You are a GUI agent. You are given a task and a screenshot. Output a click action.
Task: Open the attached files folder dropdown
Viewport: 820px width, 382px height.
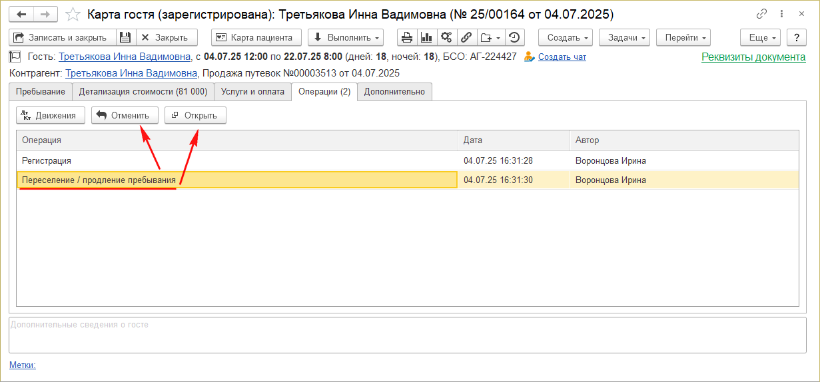pyautogui.click(x=490, y=38)
